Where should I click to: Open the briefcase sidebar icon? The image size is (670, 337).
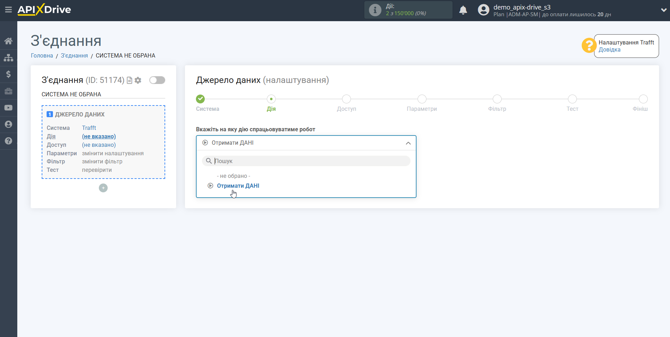8,91
